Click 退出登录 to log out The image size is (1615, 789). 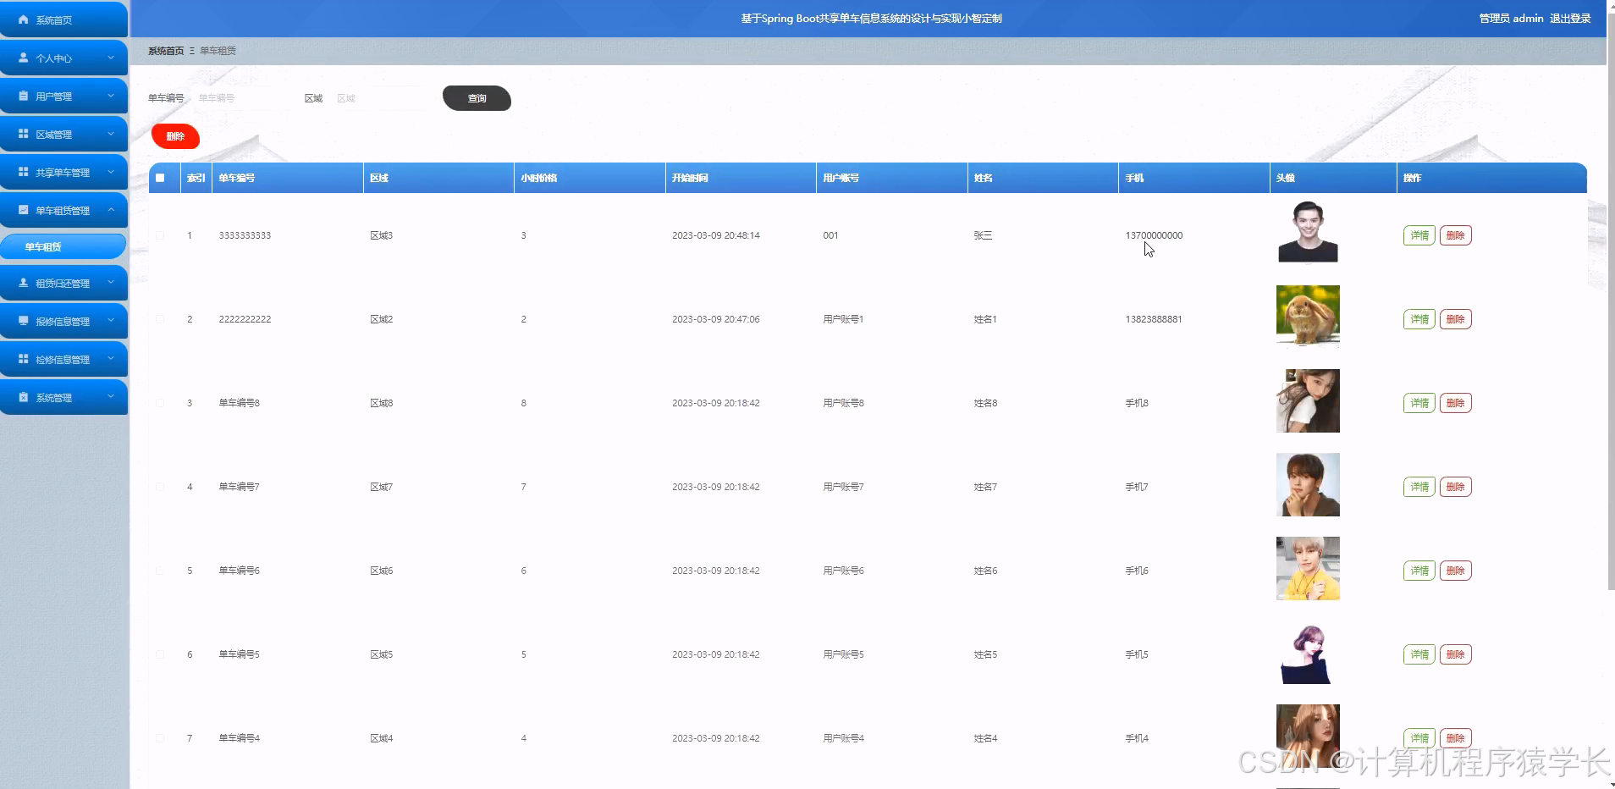tap(1570, 18)
